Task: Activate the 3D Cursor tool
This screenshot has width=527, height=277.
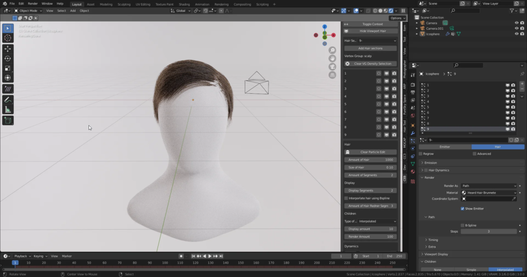Action: (x=8, y=38)
